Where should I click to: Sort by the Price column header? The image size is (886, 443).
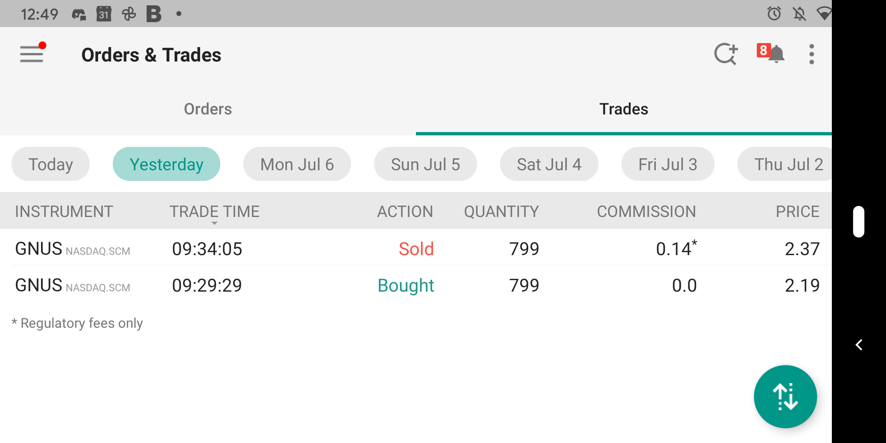[x=797, y=212]
